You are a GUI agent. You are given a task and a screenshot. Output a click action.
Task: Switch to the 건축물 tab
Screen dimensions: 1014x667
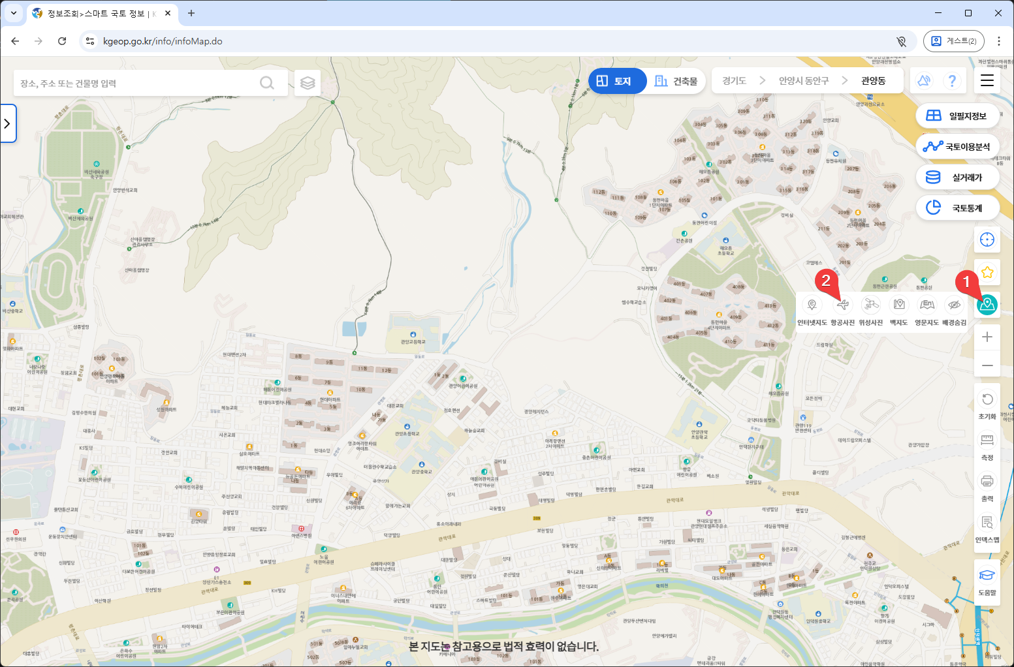coord(676,81)
